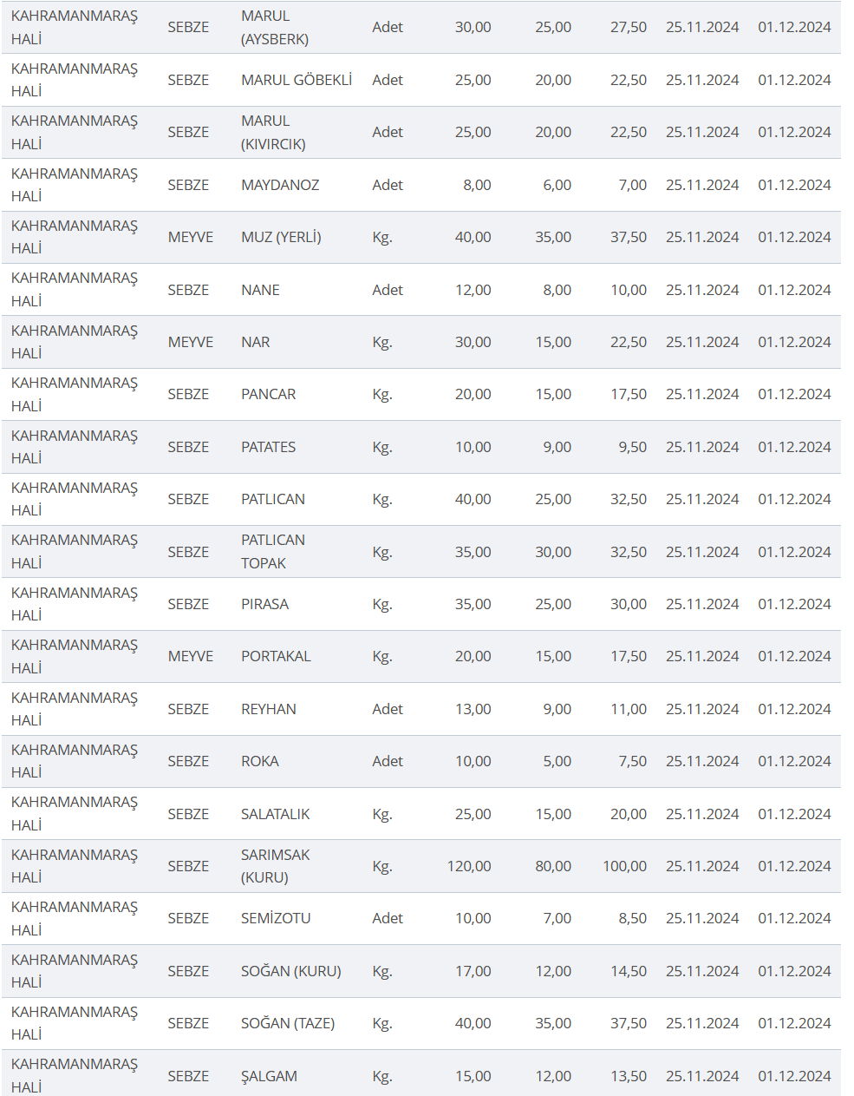
Task: Select the REYHAN product cell
Action: 268,709
